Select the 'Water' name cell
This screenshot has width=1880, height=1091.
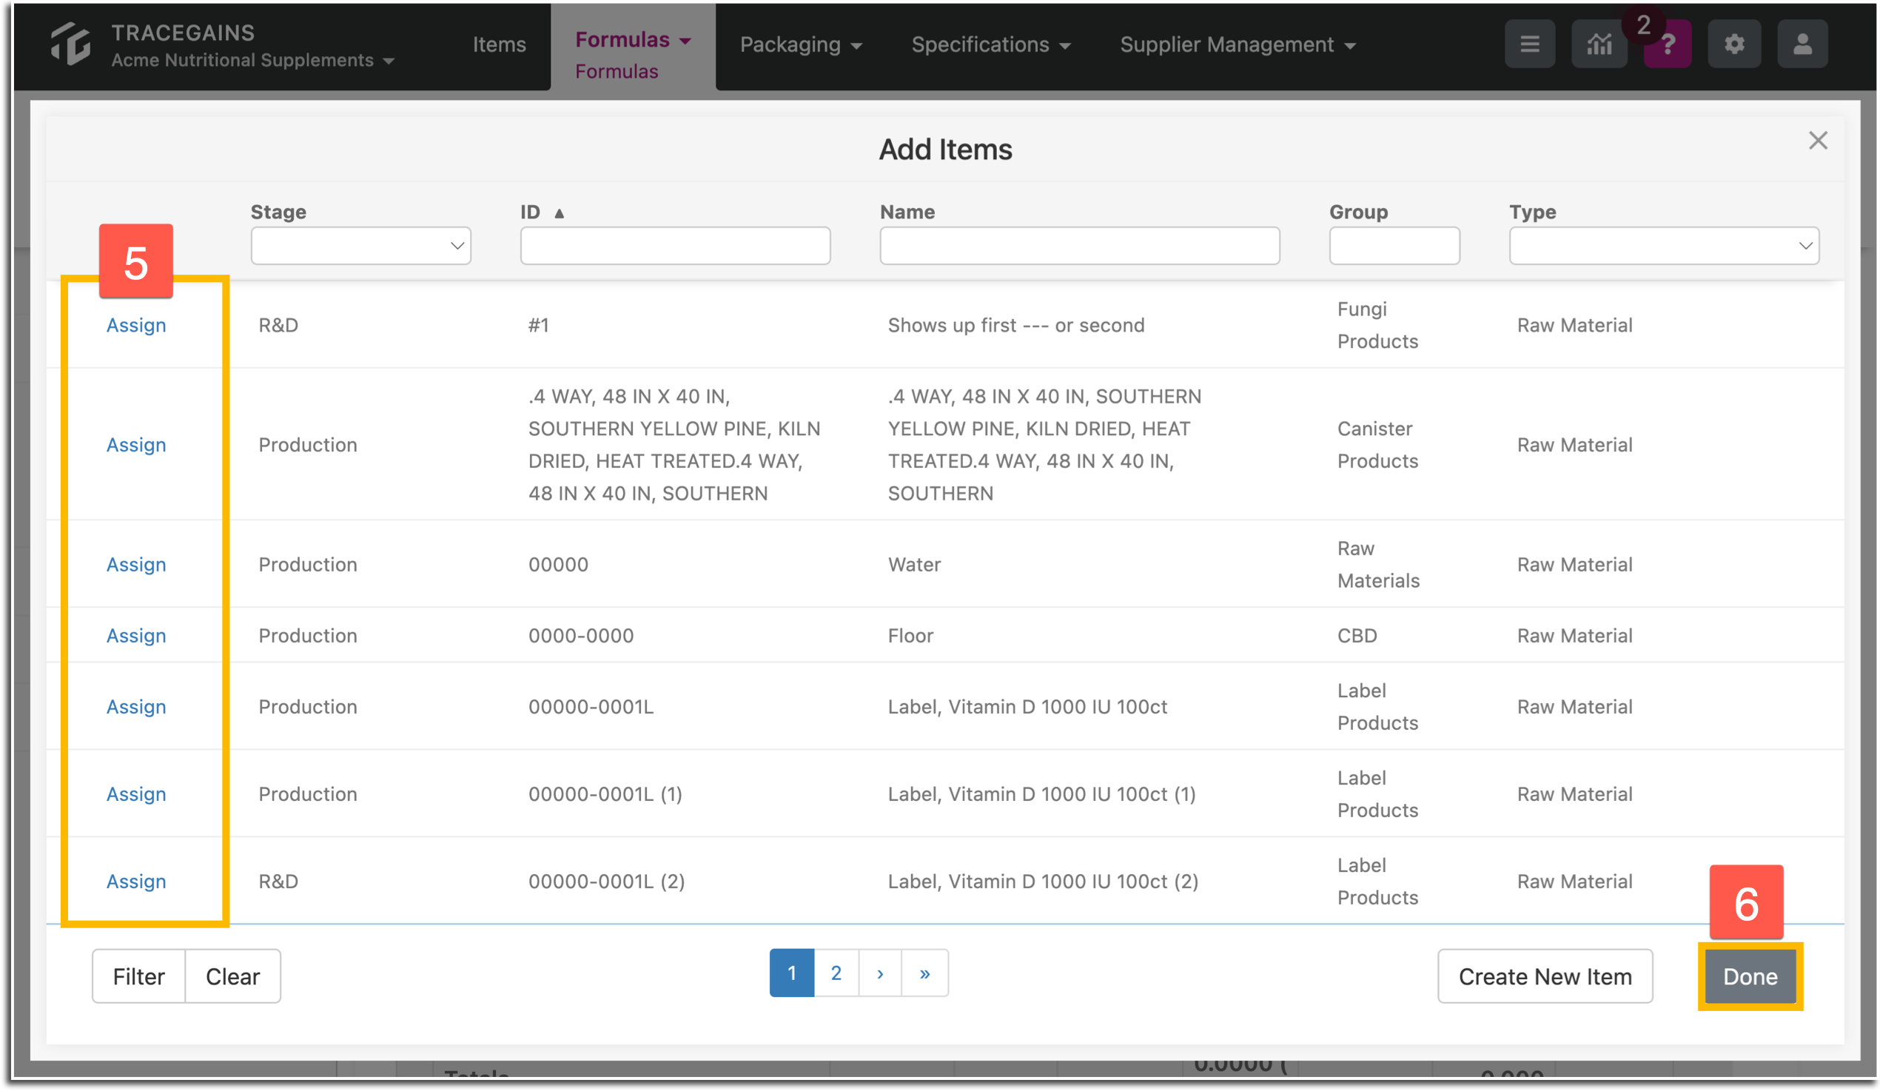915,564
